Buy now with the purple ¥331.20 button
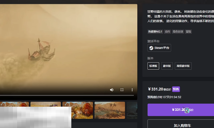 [181, 110]
